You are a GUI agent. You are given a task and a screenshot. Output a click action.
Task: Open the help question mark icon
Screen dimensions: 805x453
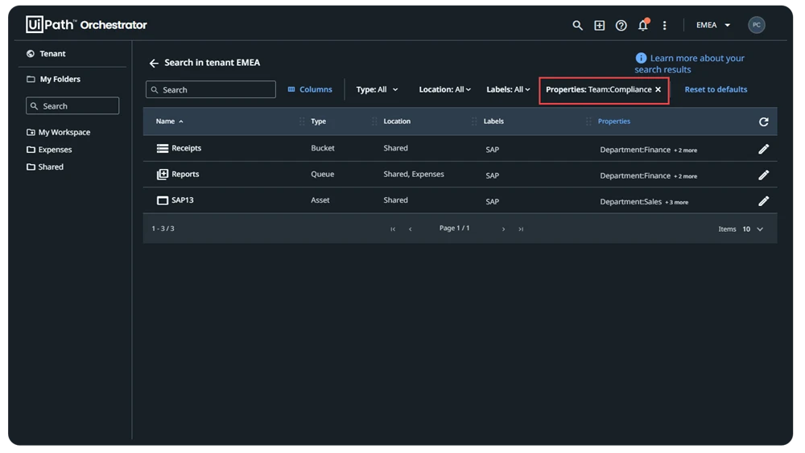coord(621,25)
